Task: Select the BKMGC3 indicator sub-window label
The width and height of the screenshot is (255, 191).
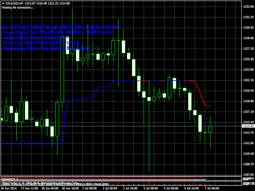Action: [10, 180]
